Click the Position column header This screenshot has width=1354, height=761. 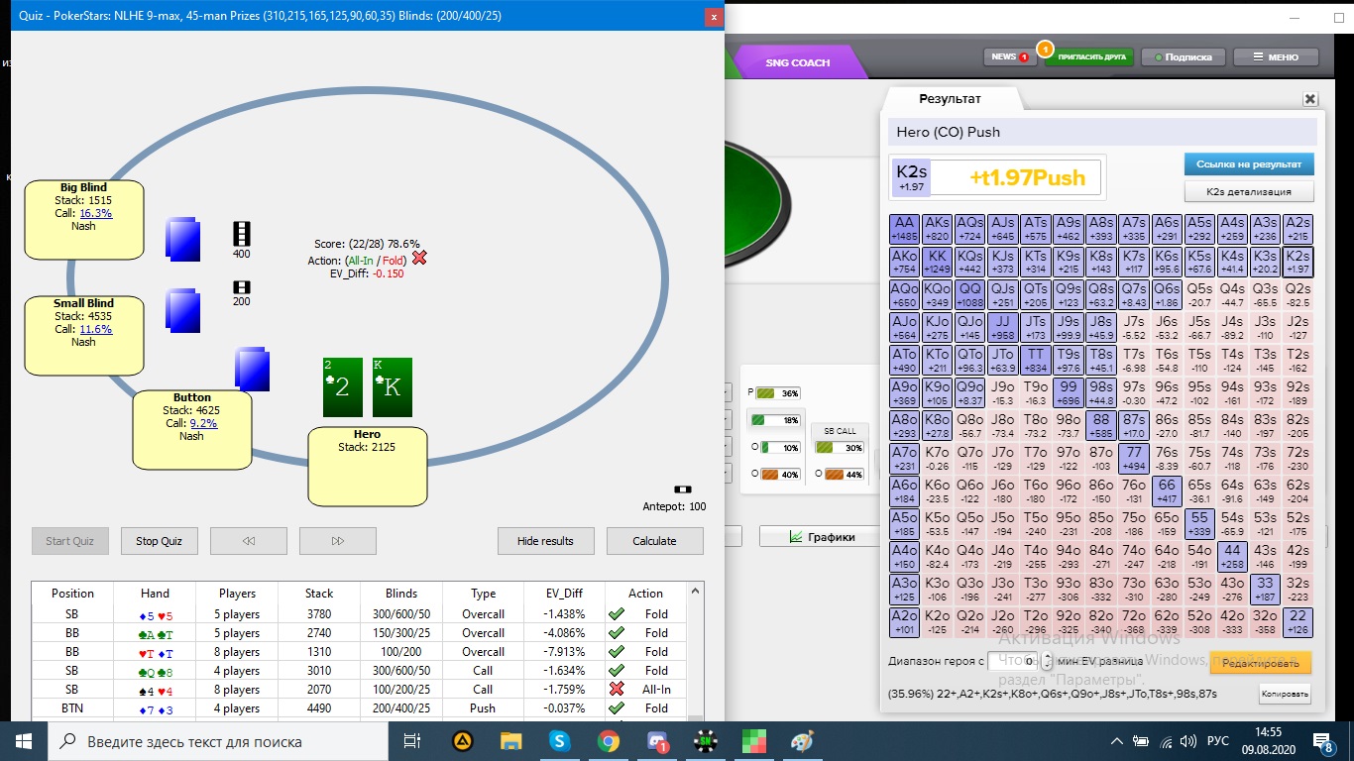72,594
